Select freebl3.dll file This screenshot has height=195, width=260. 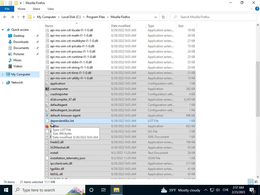pyautogui.click(x=120, y=142)
